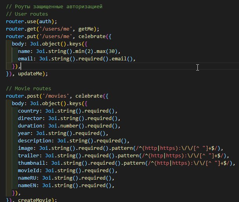Click the nameEN validation line
This screenshot has width=239, height=202.
tap(66, 186)
